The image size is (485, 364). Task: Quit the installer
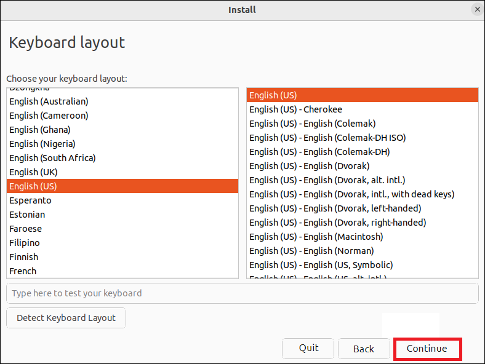(x=308, y=348)
